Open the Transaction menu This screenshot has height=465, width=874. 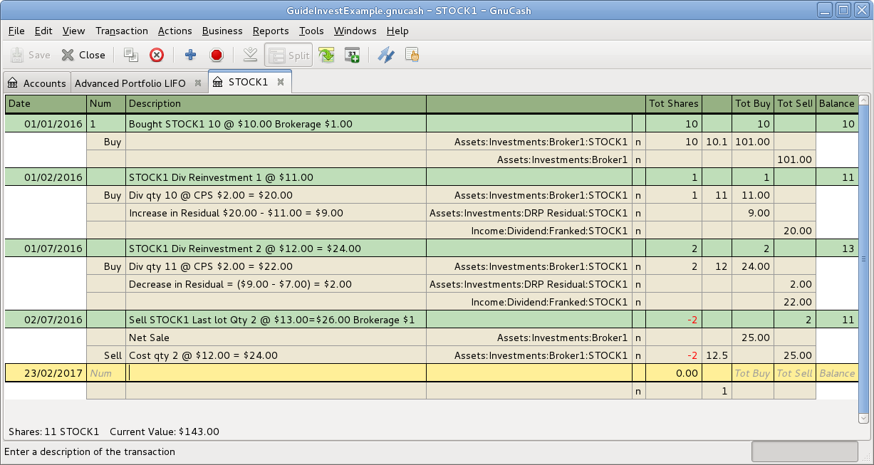tap(122, 31)
